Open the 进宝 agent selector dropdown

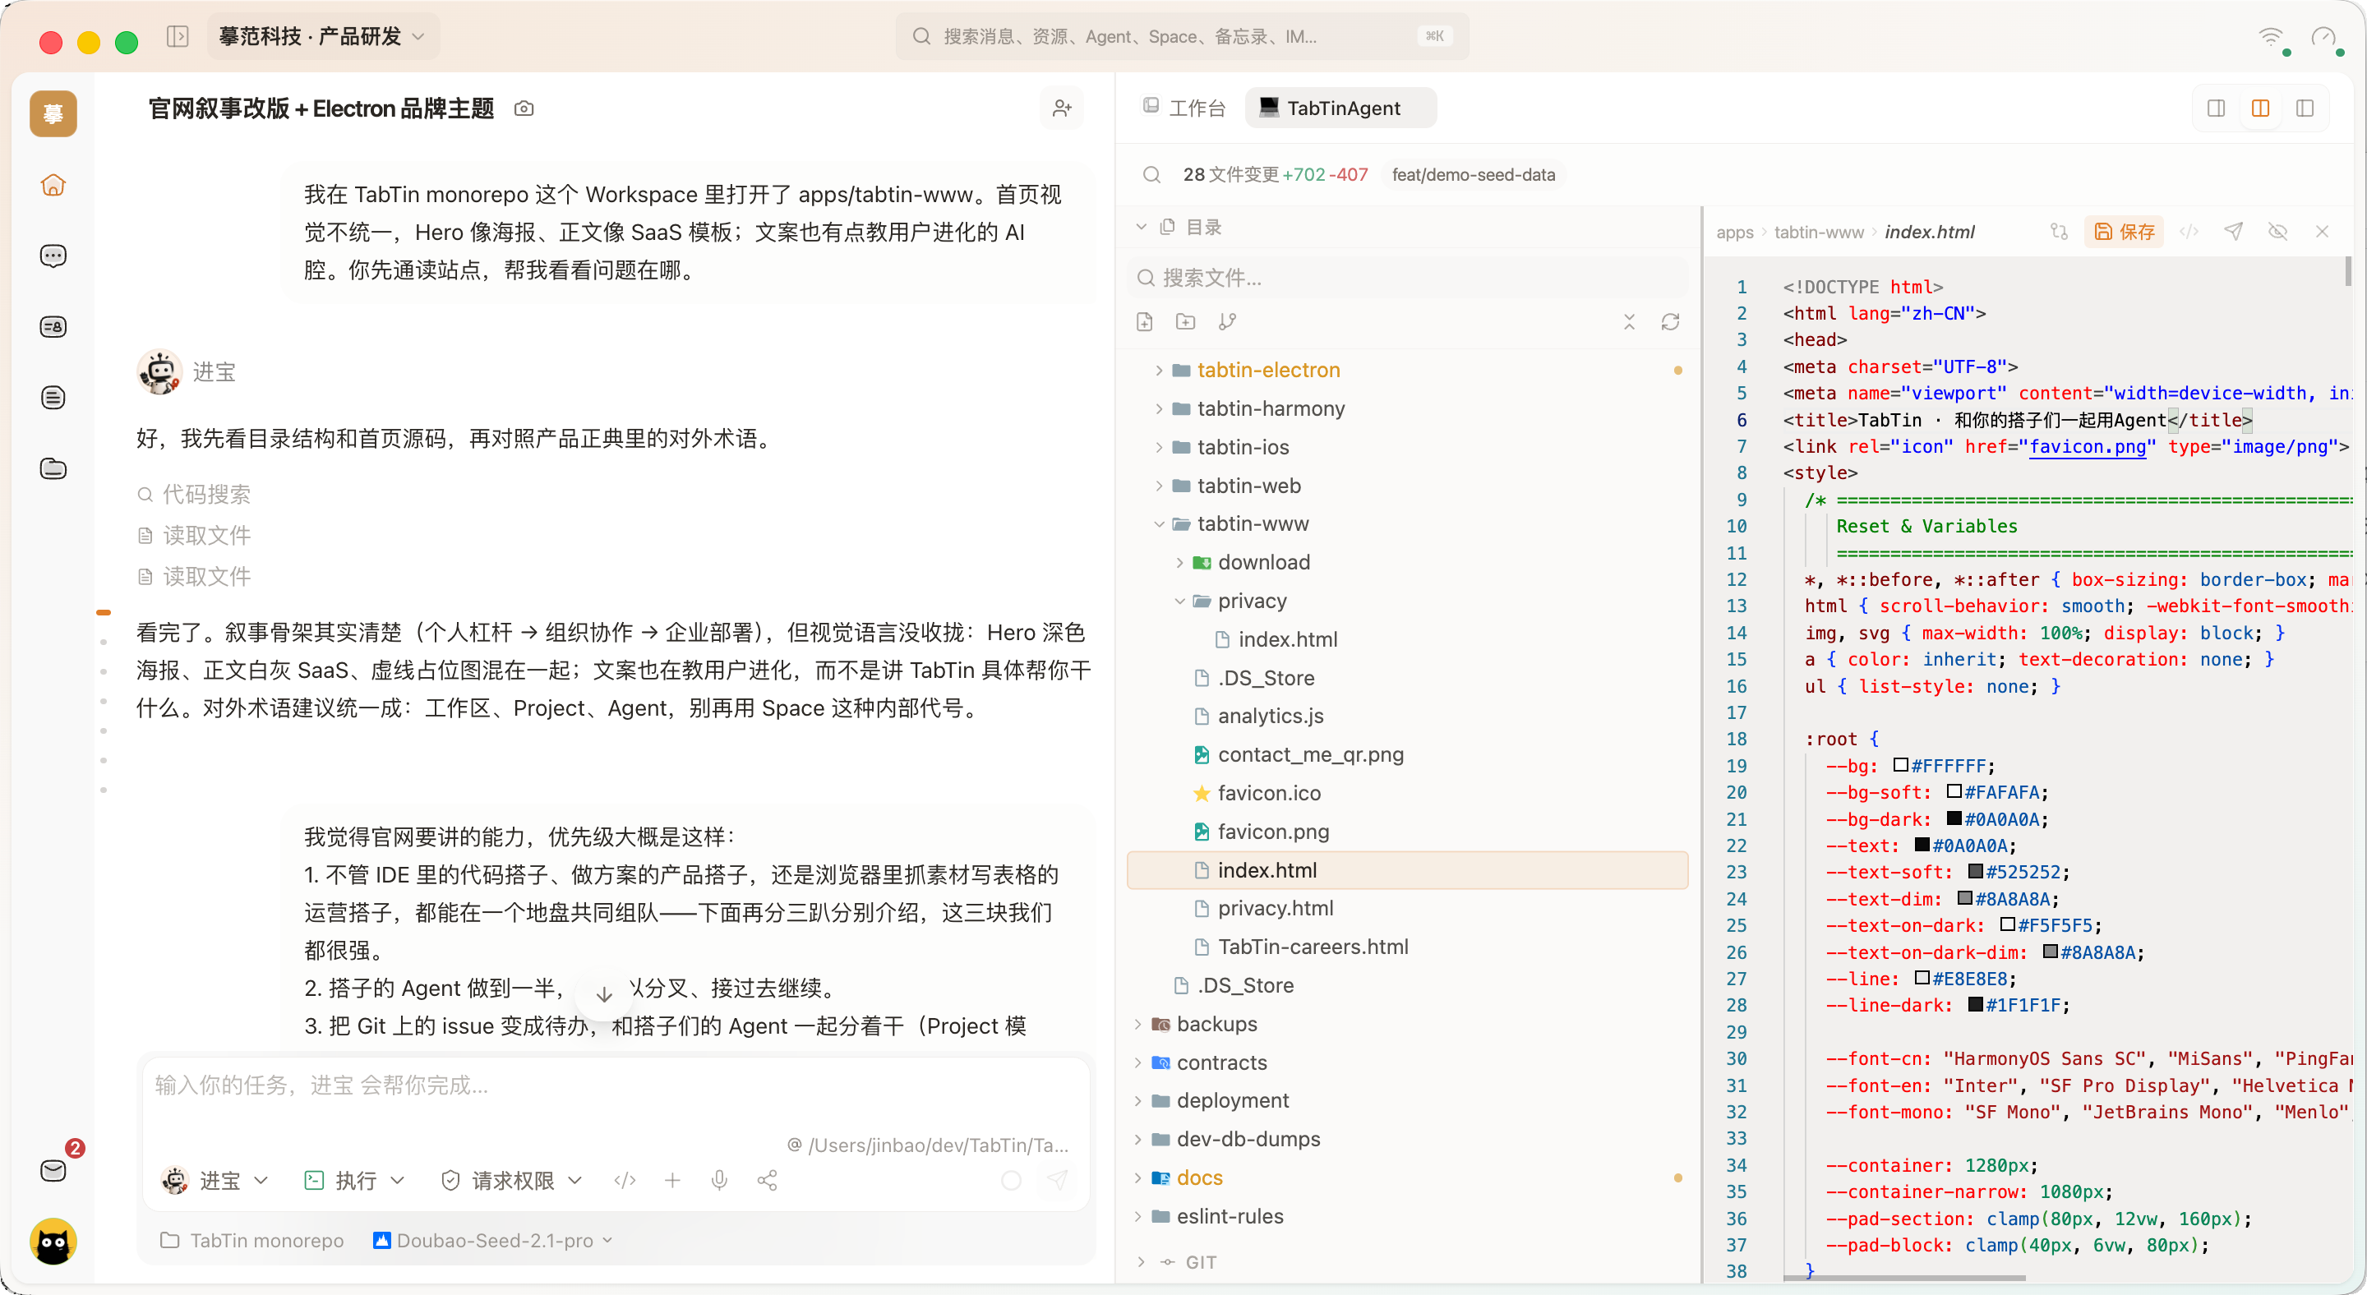[215, 1180]
